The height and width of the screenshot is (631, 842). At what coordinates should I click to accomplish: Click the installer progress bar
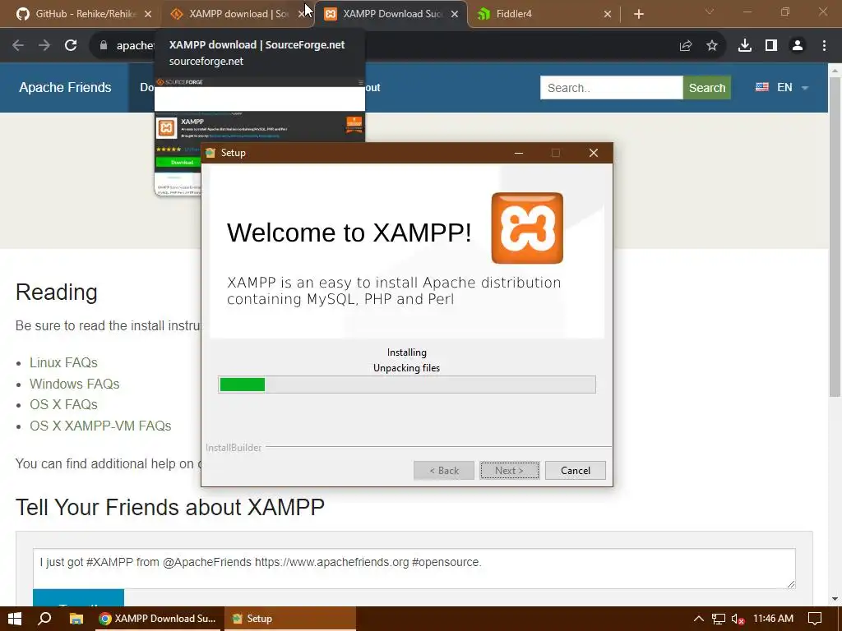click(406, 385)
